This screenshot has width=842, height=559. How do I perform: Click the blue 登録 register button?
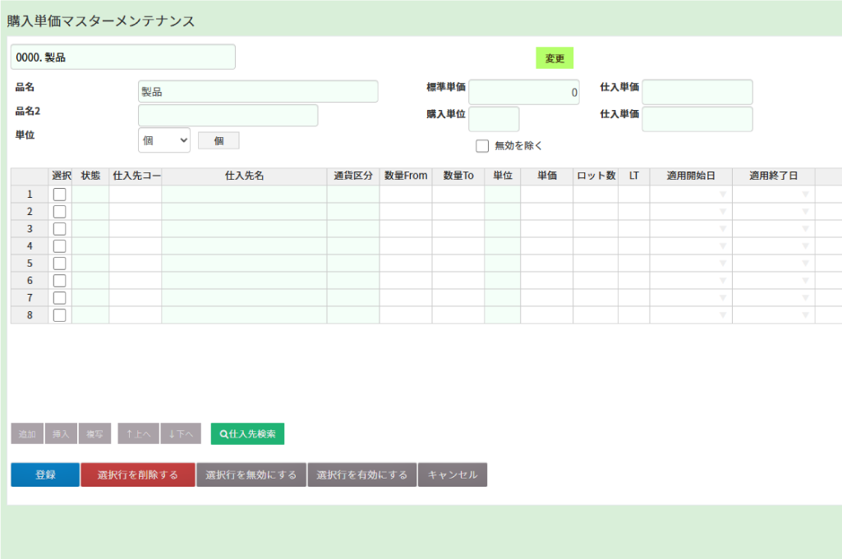click(45, 474)
